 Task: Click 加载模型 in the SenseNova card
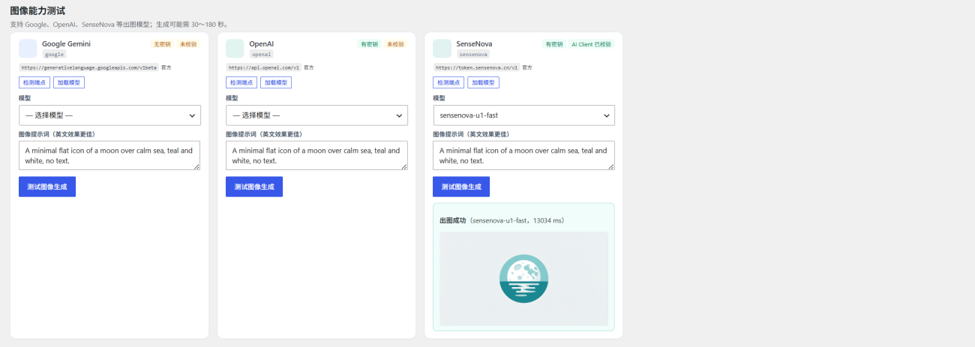coord(483,82)
